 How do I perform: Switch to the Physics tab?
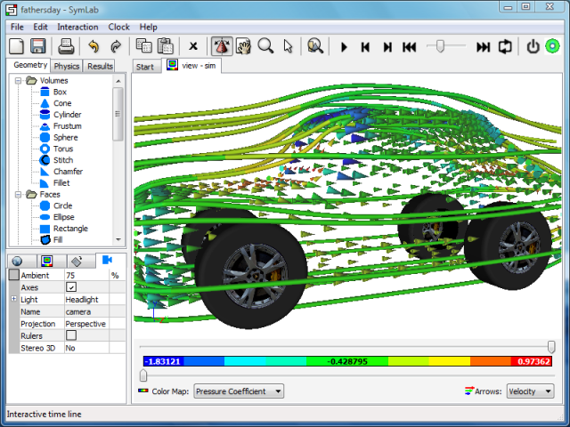(x=67, y=66)
